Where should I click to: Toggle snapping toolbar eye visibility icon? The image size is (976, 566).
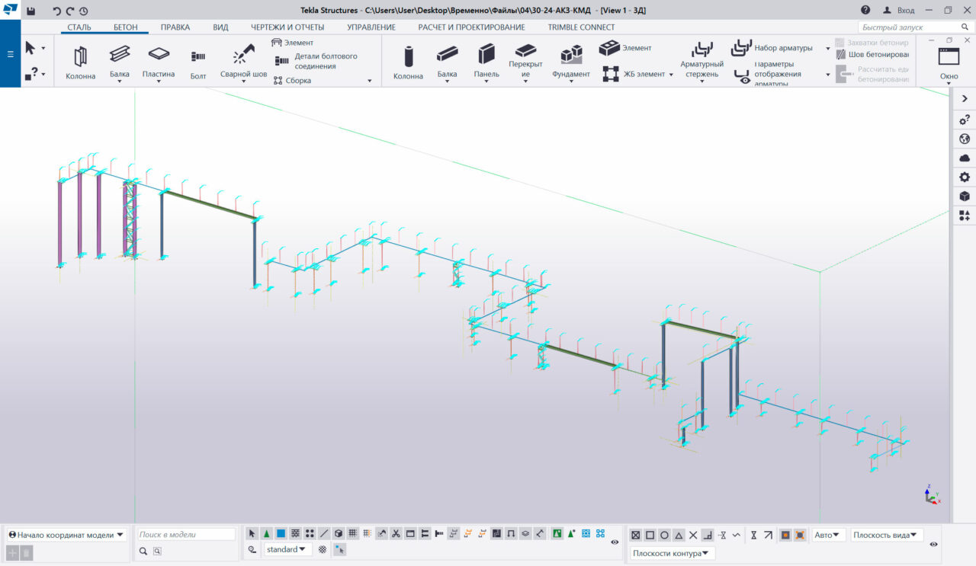(934, 545)
